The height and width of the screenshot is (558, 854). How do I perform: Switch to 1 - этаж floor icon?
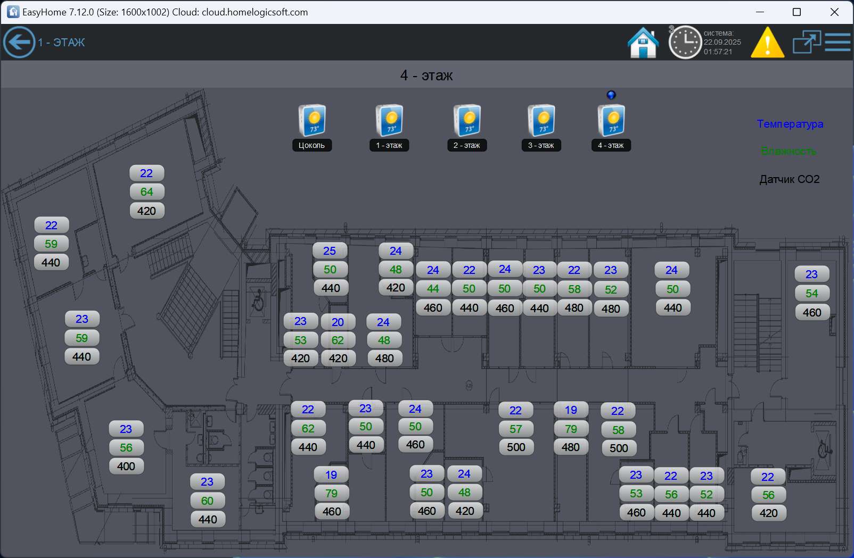point(389,120)
